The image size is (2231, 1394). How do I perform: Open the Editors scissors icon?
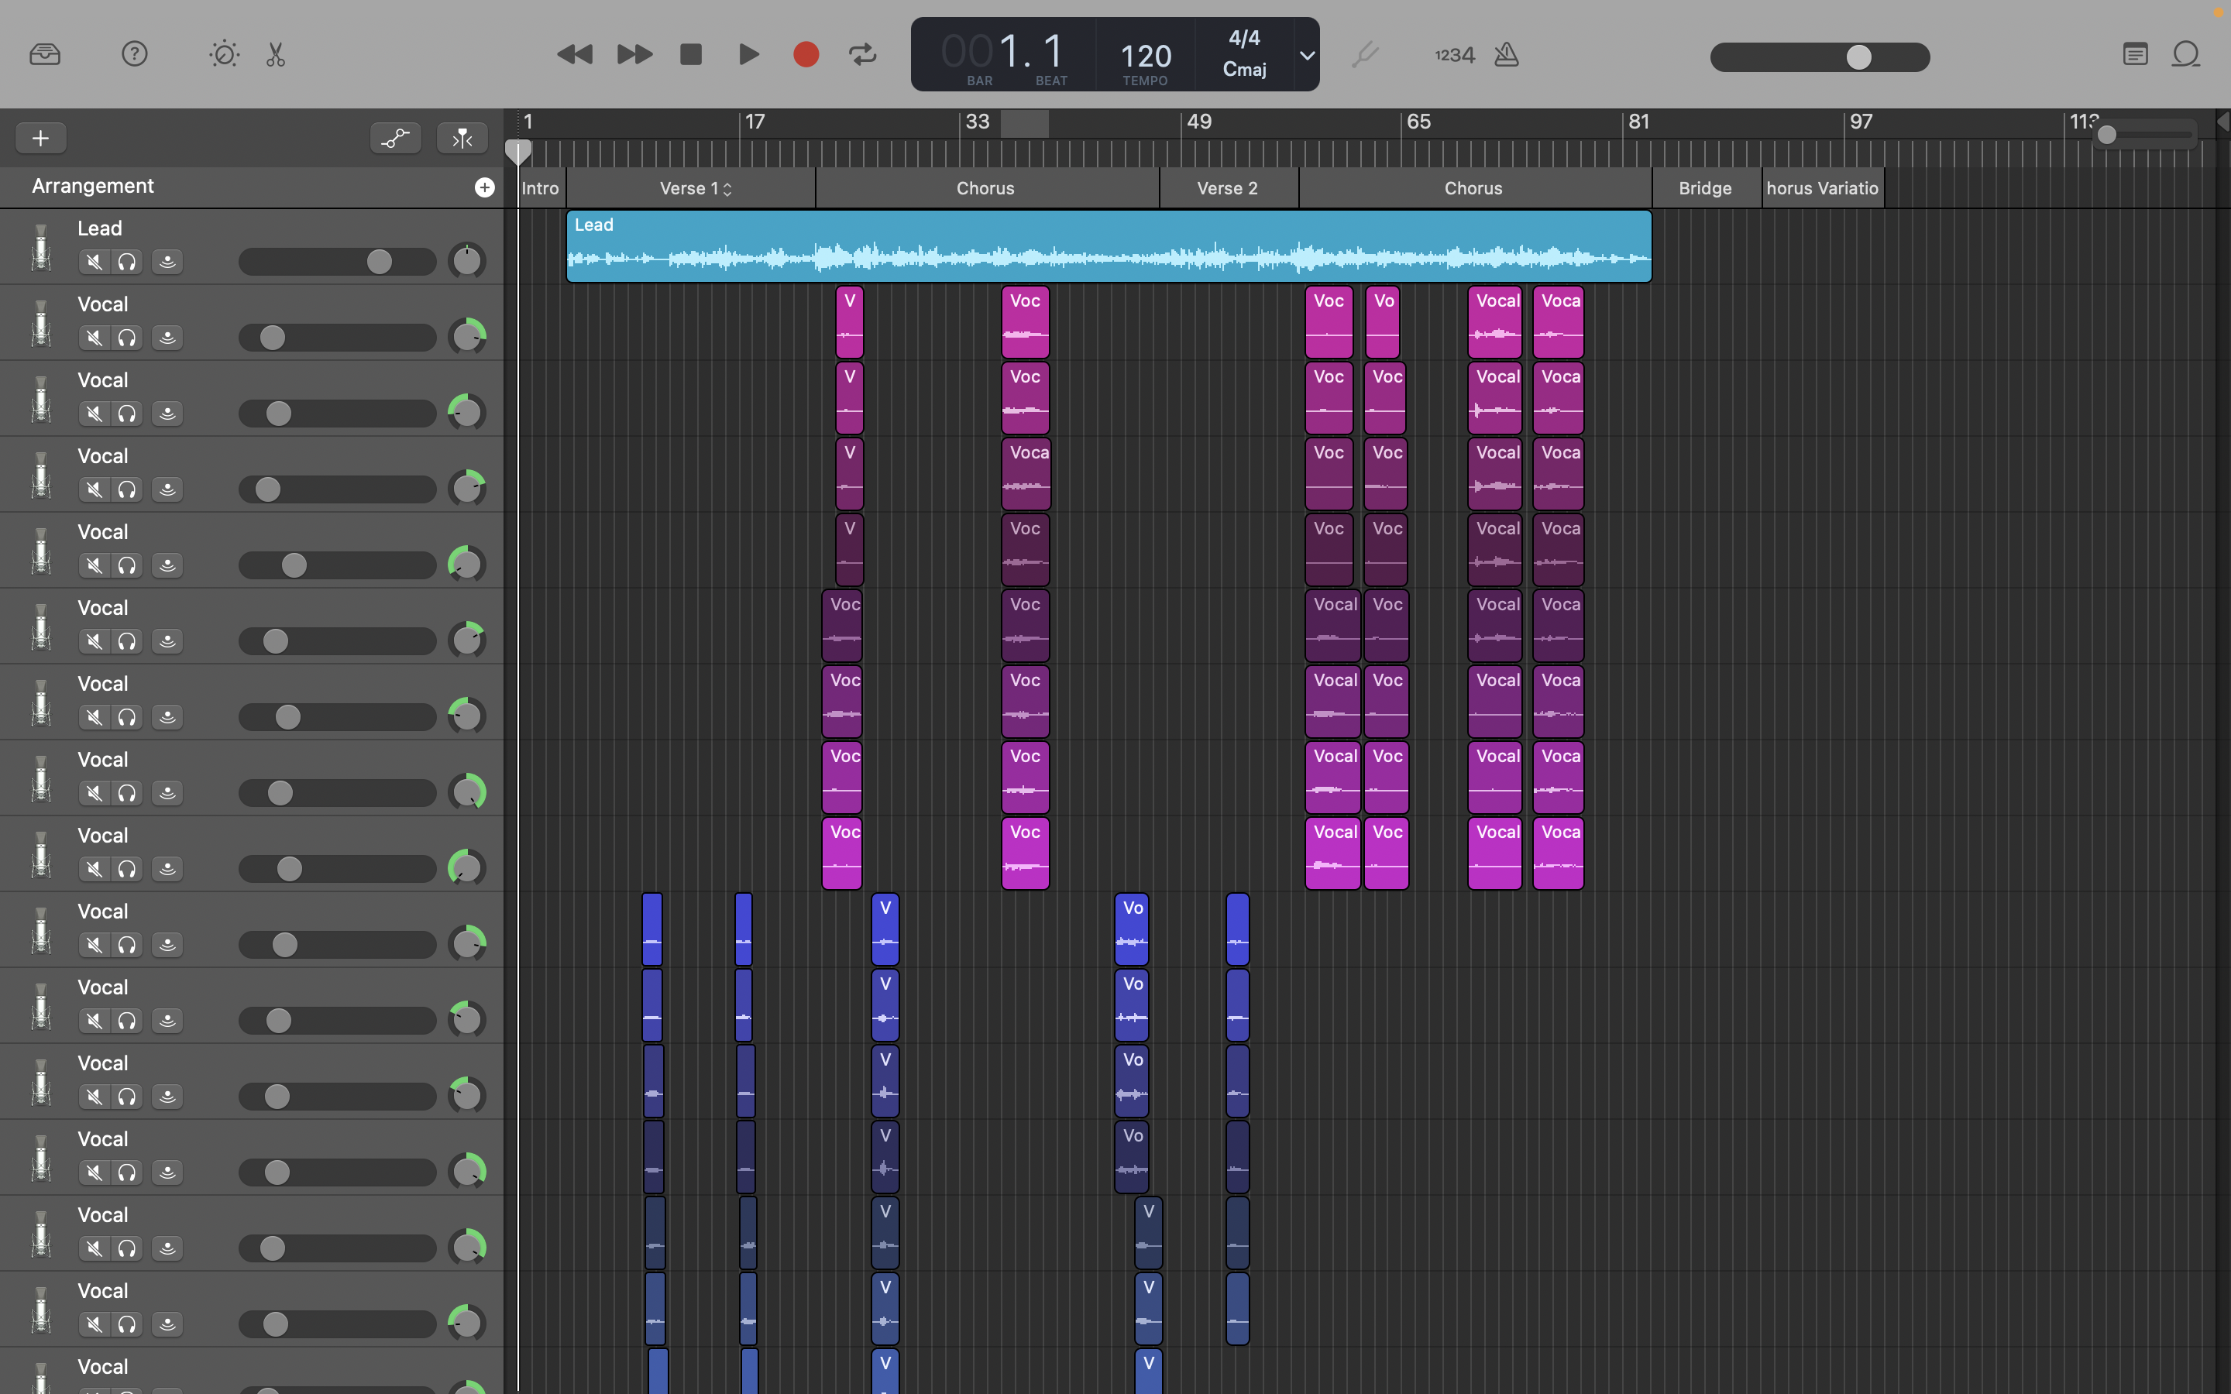pyautogui.click(x=276, y=54)
